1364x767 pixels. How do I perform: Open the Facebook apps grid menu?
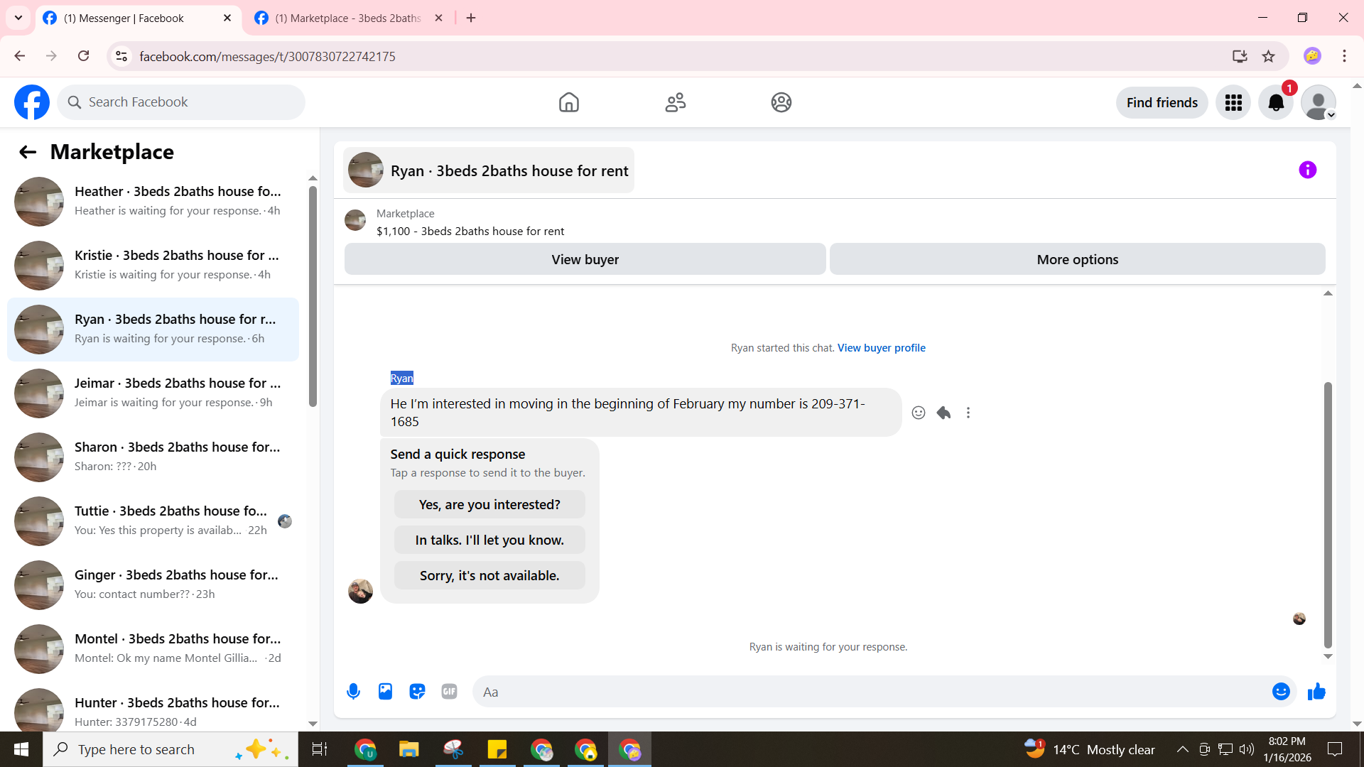click(1233, 103)
